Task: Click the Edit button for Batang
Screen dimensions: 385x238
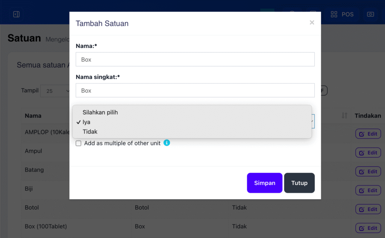Action: coord(368,172)
